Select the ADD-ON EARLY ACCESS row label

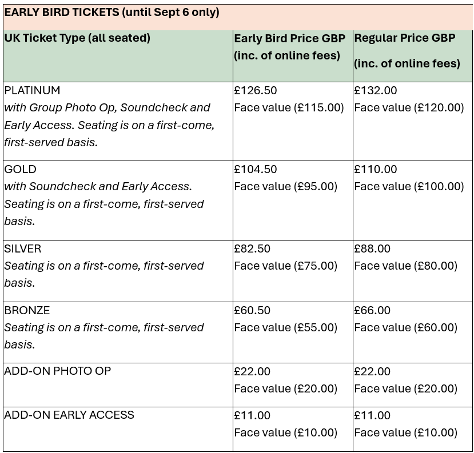coord(69,415)
